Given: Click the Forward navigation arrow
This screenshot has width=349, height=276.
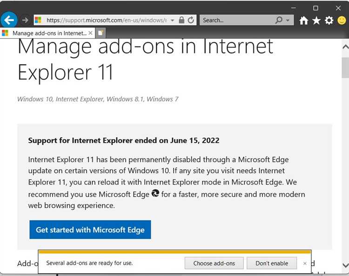Looking at the screenshot, I should (25, 20).
